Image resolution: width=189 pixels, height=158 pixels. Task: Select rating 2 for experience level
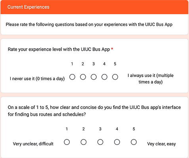[83, 77]
